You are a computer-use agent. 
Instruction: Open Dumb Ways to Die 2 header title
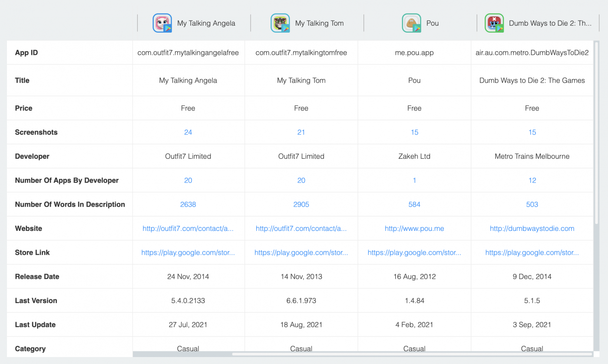550,23
